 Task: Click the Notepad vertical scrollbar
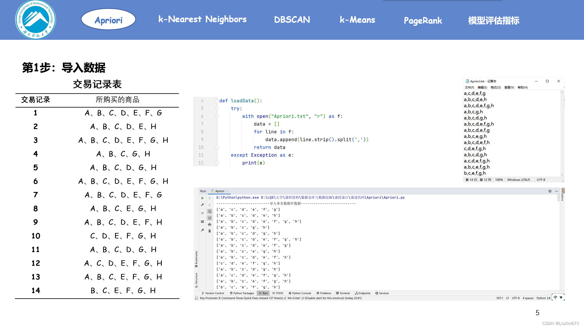point(562,134)
